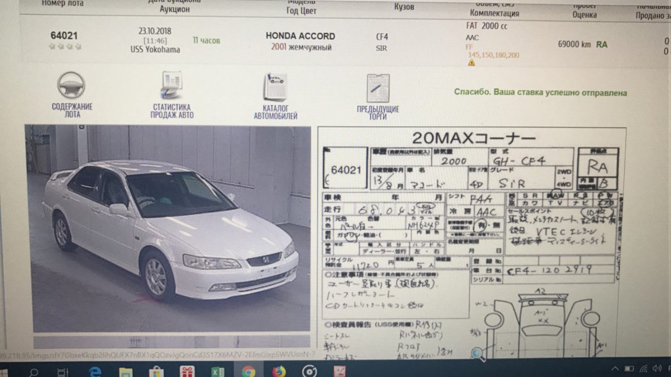
Task: Click the USS Yokohama auction name
Action: [155, 50]
